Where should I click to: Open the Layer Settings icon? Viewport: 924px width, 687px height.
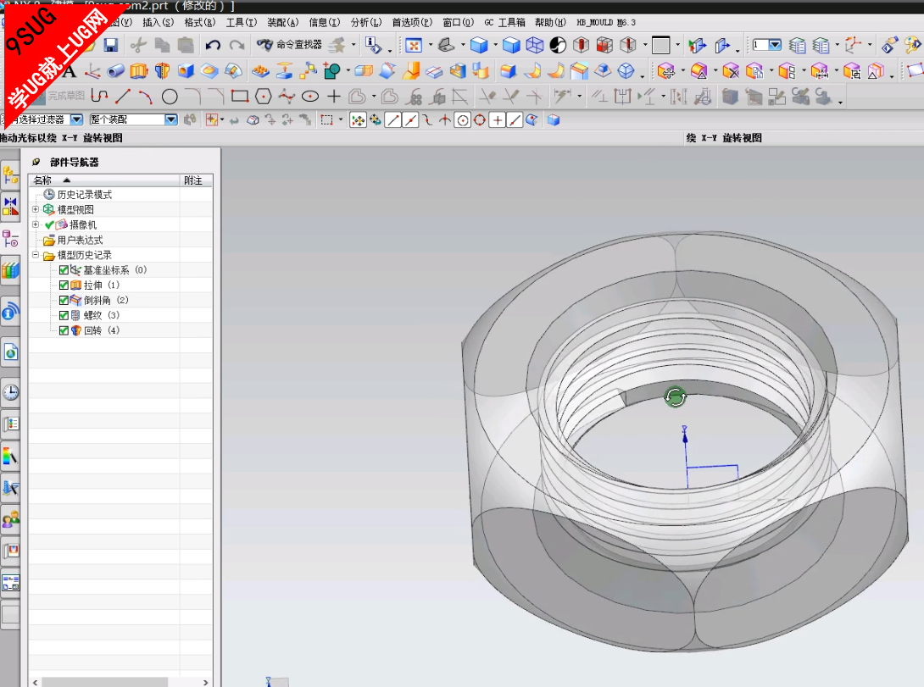tap(798, 46)
